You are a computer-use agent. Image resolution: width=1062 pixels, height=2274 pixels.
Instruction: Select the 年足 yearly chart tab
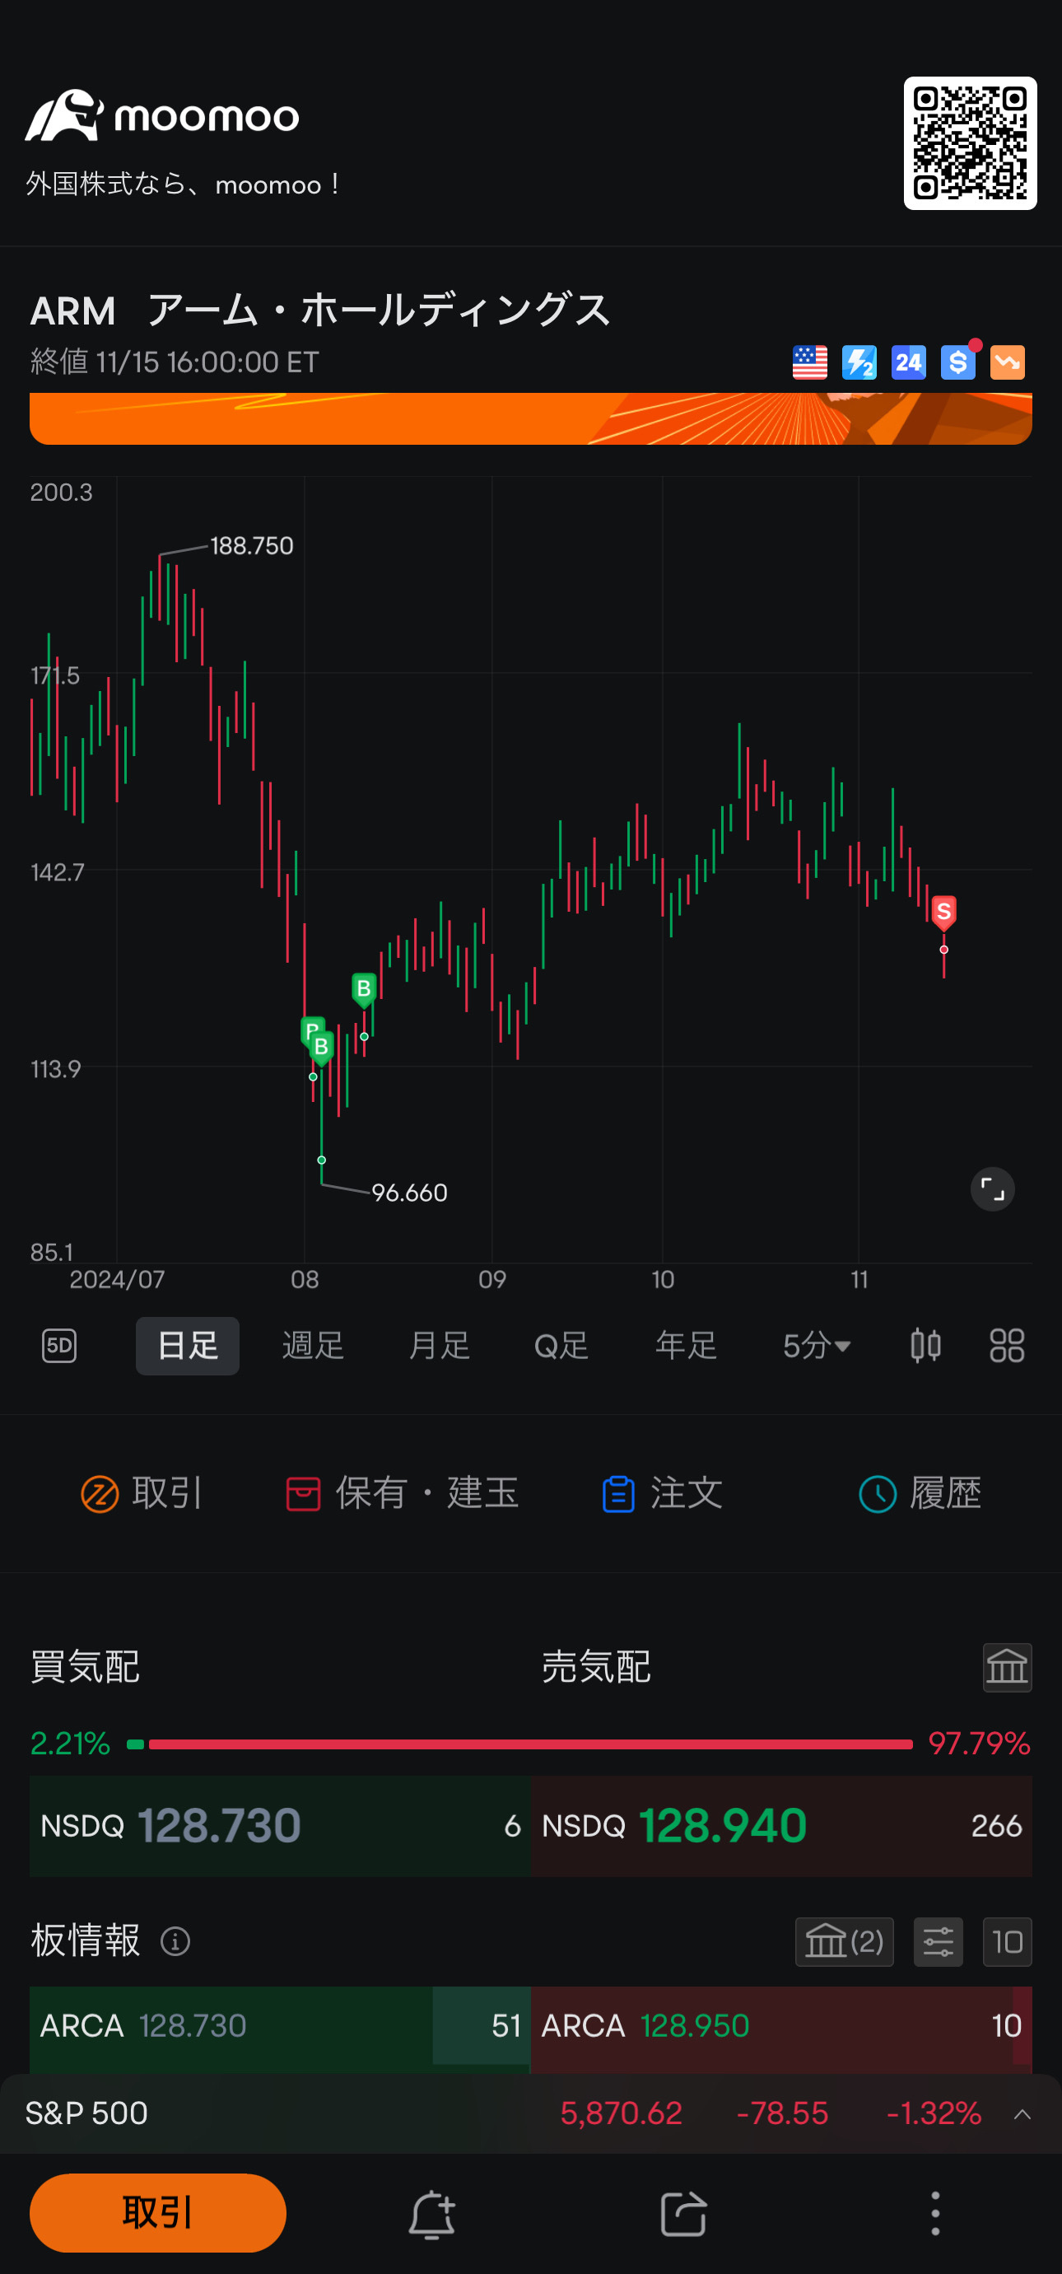coord(687,1345)
